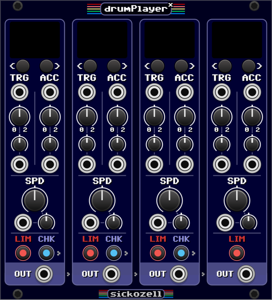
Task: Toggle the red LIM button in first channel
Action: (x=23, y=253)
